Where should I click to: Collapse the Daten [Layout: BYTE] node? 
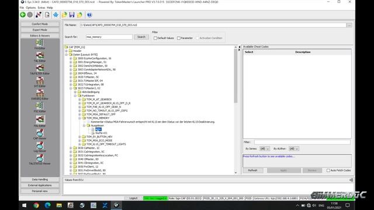point(67,55)
